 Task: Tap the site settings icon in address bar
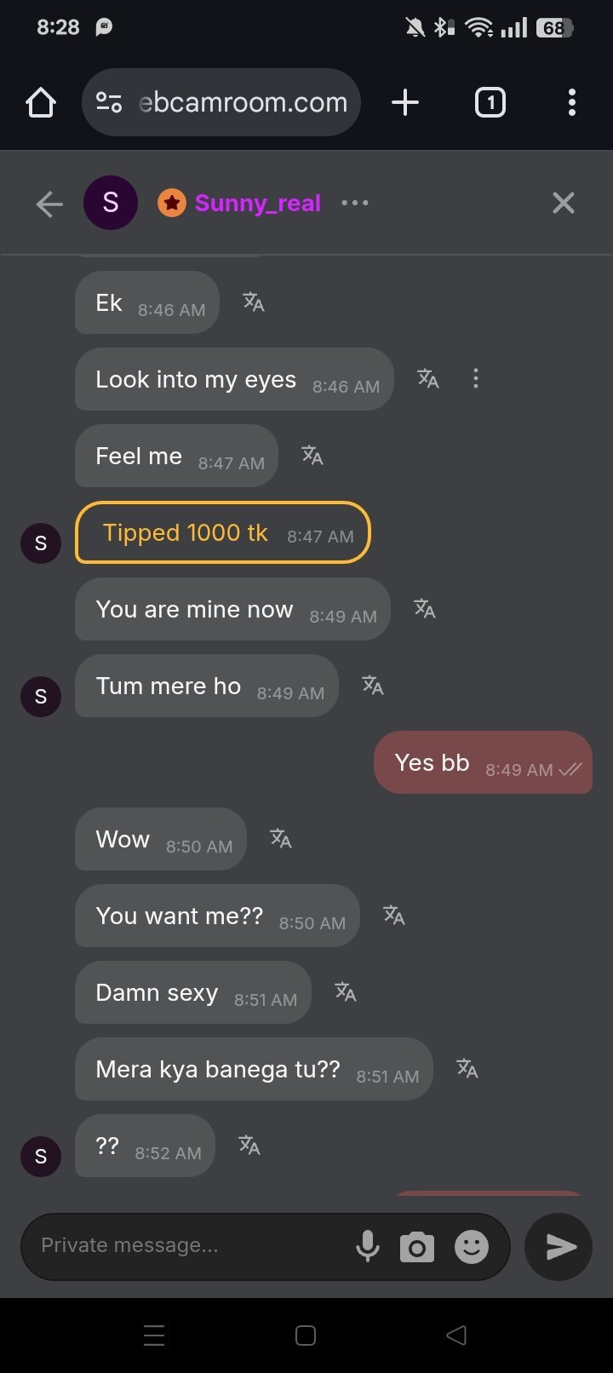point(109,103)
